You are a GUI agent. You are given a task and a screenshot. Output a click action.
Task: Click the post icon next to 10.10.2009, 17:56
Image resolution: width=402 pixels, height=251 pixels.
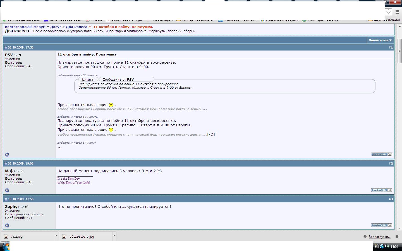[6, 199]
